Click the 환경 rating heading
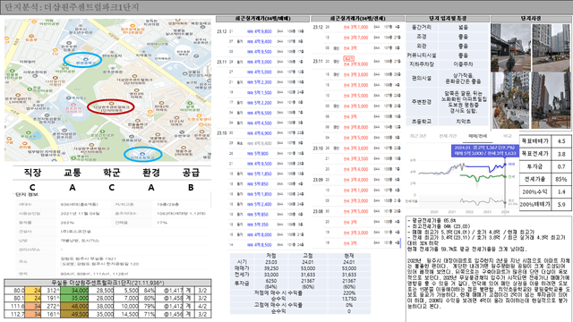573x322 pixels. pyautogui.click(x=151, y=173)
